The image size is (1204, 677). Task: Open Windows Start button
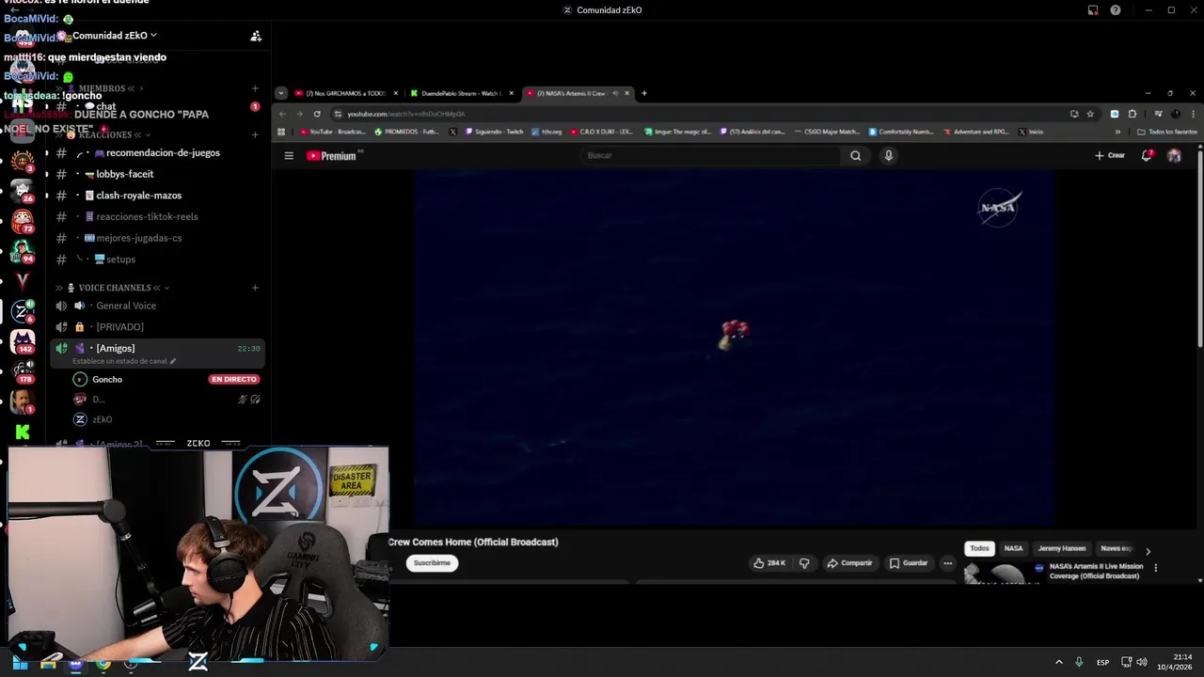click(20, 663)
